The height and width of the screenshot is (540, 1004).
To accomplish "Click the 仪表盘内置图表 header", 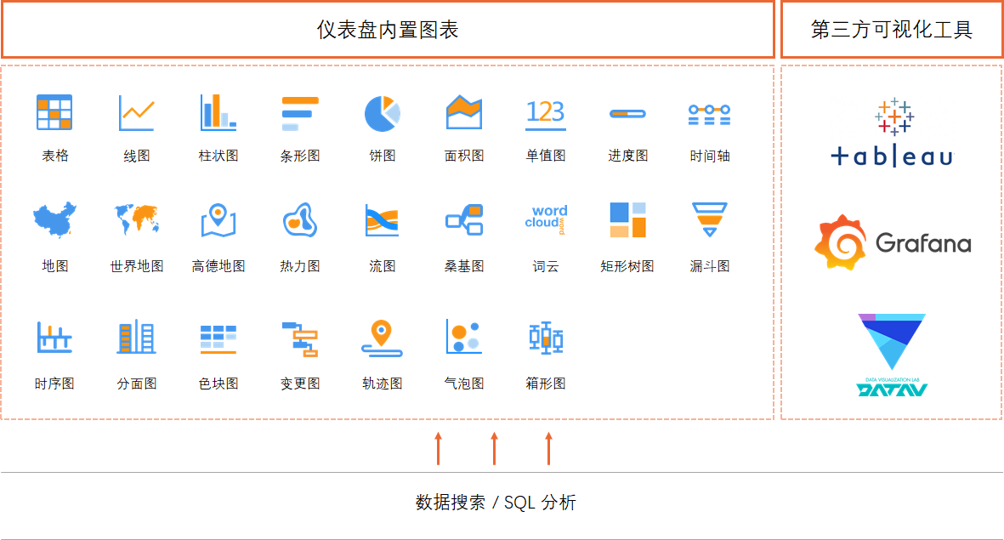I will click(388, 30).
